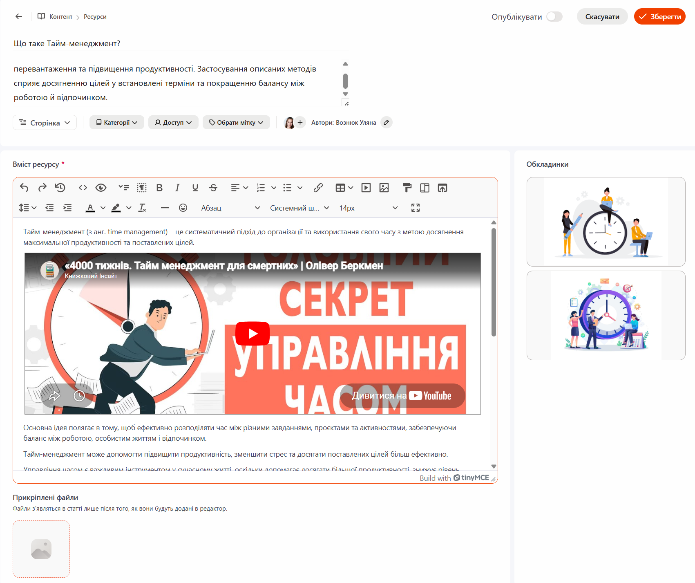Open the Категорії menu
Viewport: 695px width, 583px height.
click(117, 122)
